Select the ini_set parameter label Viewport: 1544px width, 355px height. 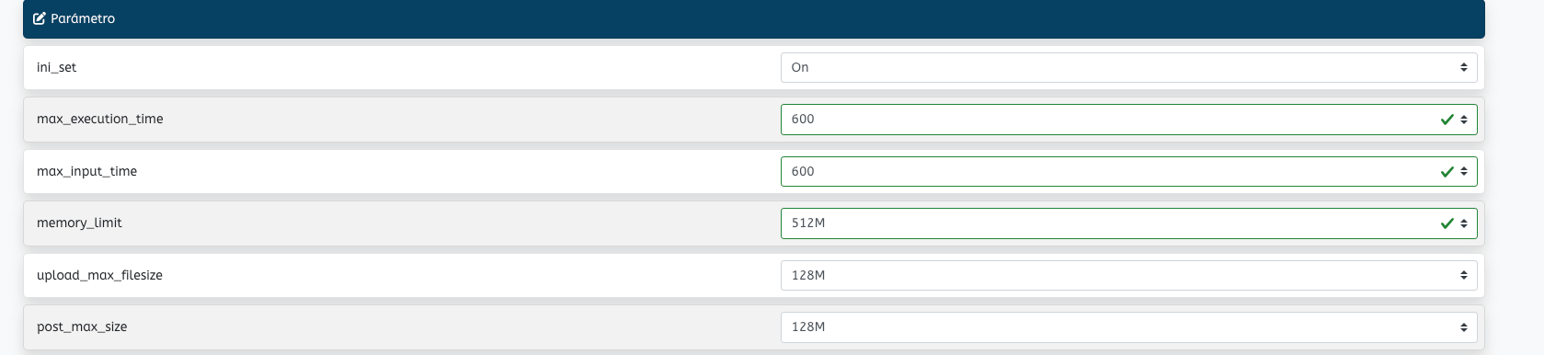tap(56, 67)
